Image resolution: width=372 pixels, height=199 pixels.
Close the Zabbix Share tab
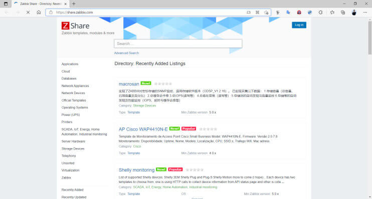click(x=66, y=4)
